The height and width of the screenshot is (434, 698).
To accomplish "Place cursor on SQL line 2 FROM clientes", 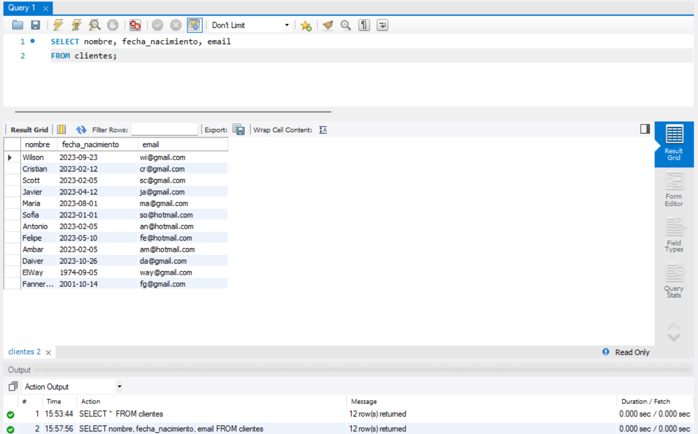I will 84,56.
